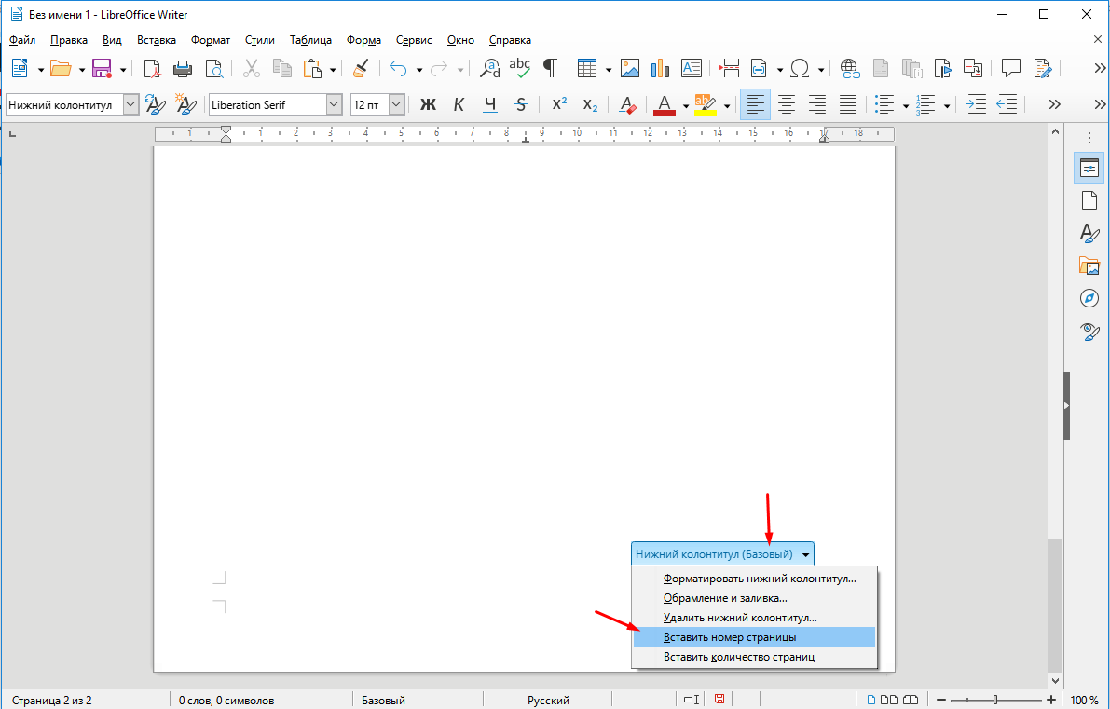Image resolution: width=1110 pixels, height=709 pixels.
Task: Open the Вставка menu
Action: click(x=157, y=40)
